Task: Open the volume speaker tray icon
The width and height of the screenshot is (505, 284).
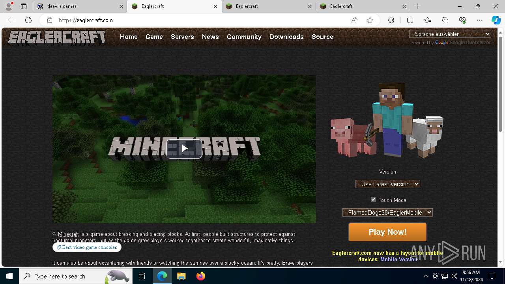Action: pyautogui.click(x=454, y=276)
